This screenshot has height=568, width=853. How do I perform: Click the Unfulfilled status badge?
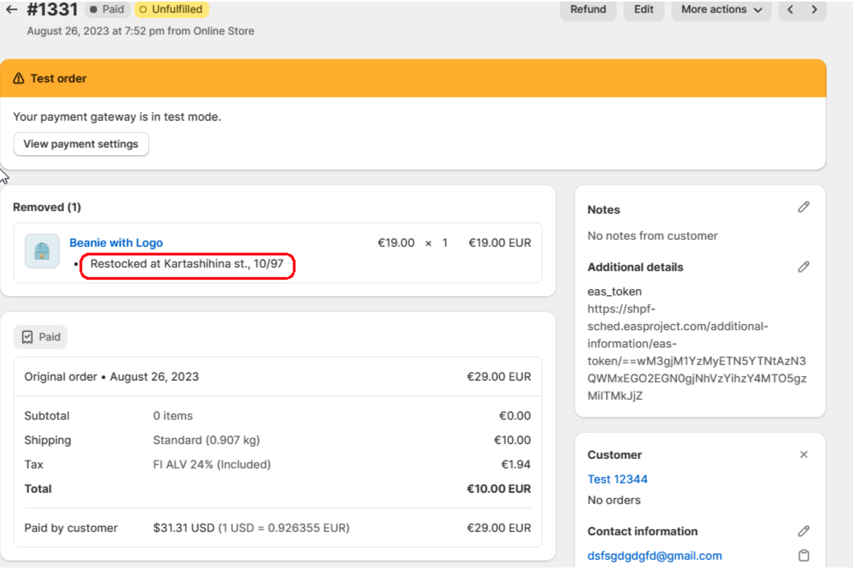[x=172, y=9]
